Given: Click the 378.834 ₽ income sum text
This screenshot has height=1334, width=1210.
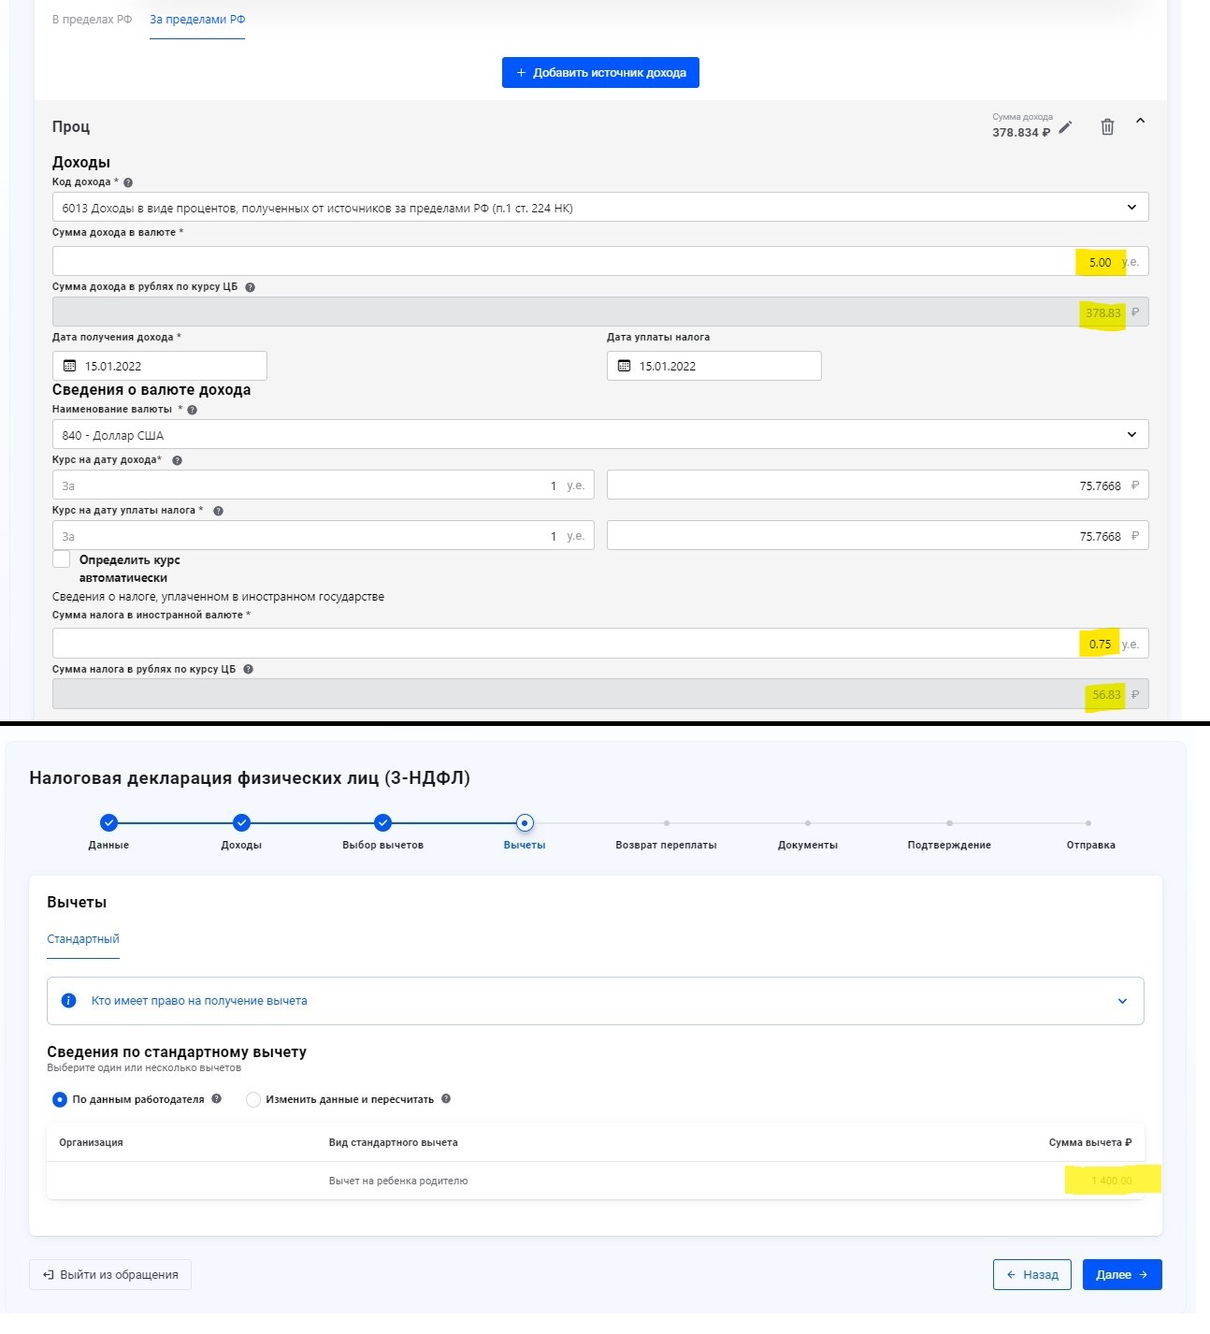Looking at the screenshot, I should (1021, 133).
